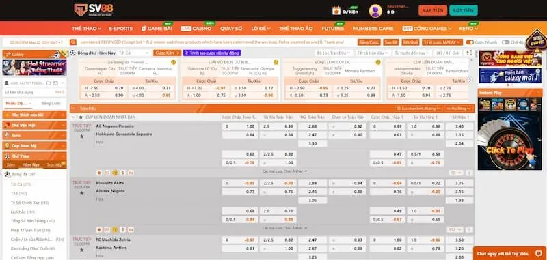Toggle the Cược Nhanh switch
Viewport: 547px width, 260px height.
[x=470, y=42]
